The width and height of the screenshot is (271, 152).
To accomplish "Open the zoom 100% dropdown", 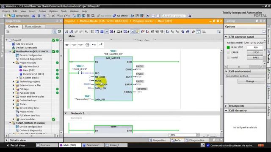I will pos(198,135).
